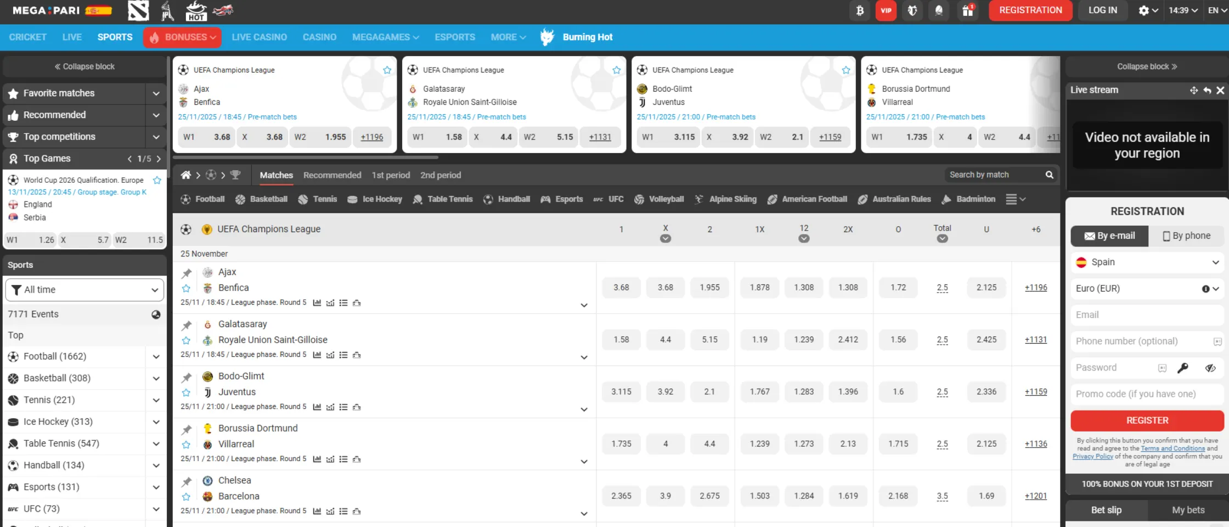Collapse the Top competitions section
The height and width of the screenshot is (527, 1229).
tap(155, 137)
